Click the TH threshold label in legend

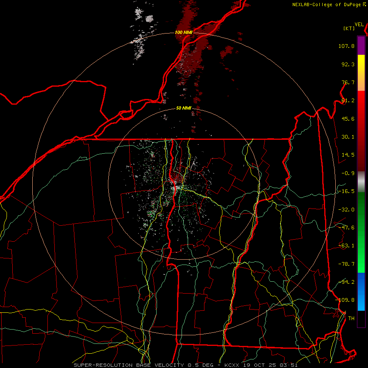(x=351, y=319)
